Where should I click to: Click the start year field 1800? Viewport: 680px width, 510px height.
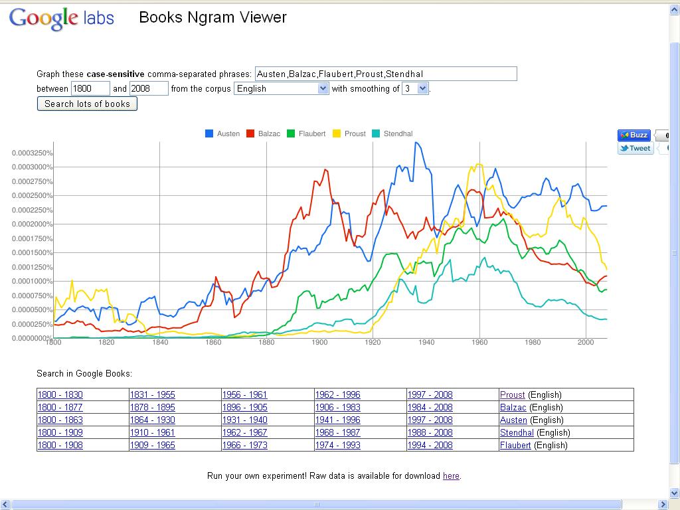[x=90, y=88]
